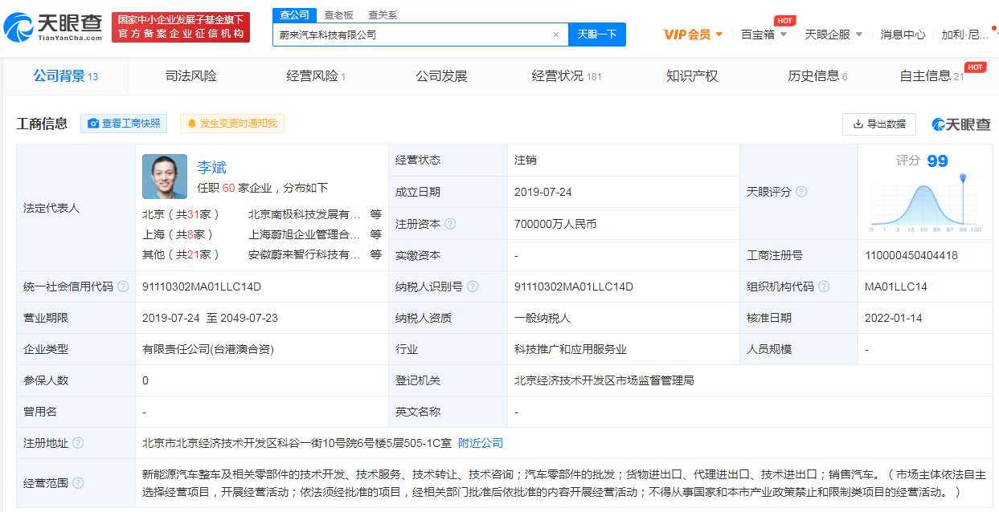Click the 导出数据 export button
999x512 pixels.
(879, 124)
